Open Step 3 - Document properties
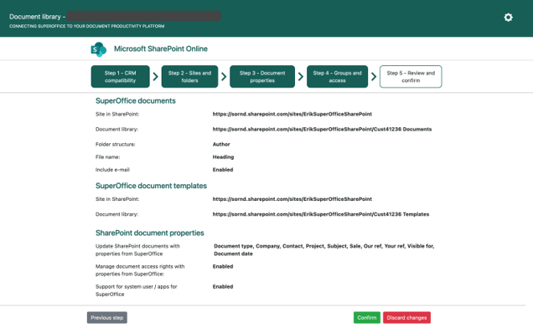The width and height of the screenshot is (533, 328). pos(262,77)
